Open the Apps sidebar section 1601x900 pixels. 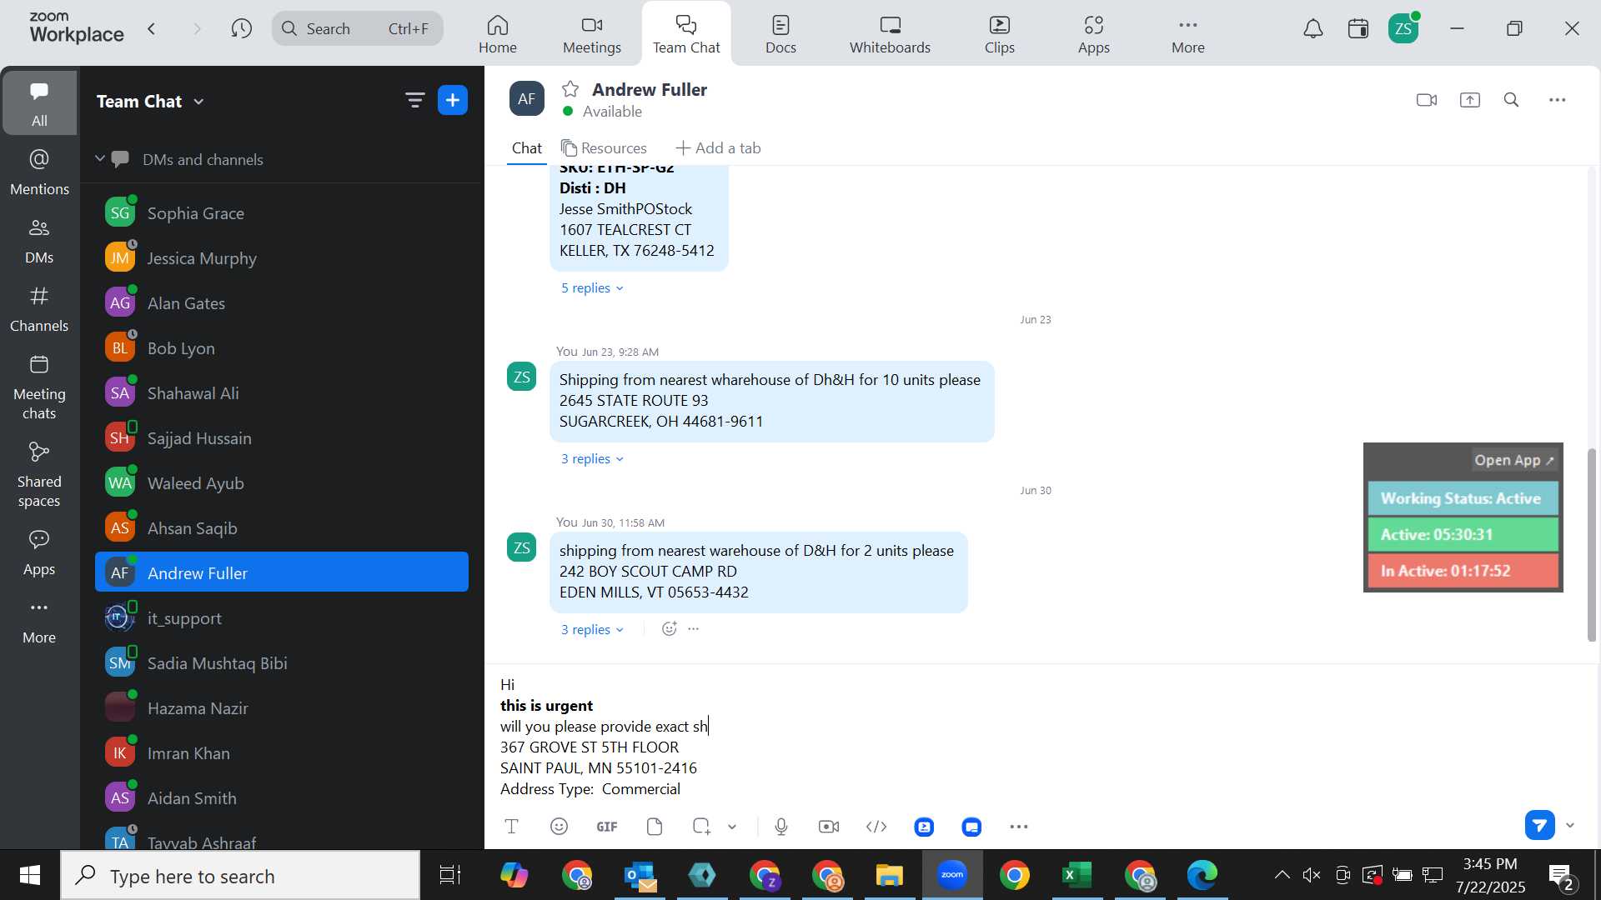pyautogui.click(x=39, y=552)
